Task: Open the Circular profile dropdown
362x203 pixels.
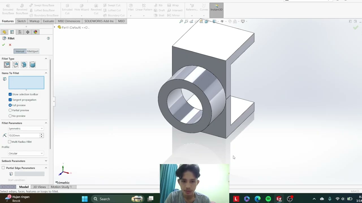Action: pos(26,153)
